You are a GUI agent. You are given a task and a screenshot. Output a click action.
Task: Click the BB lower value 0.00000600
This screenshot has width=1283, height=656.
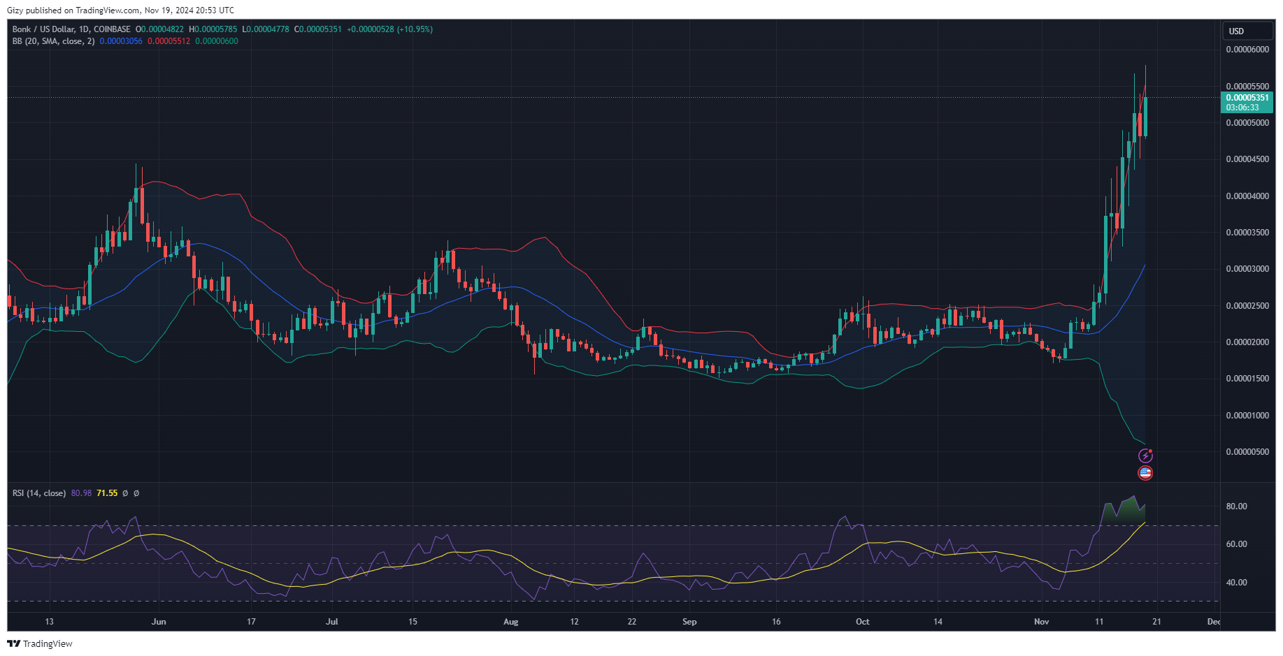click(217, 41)
